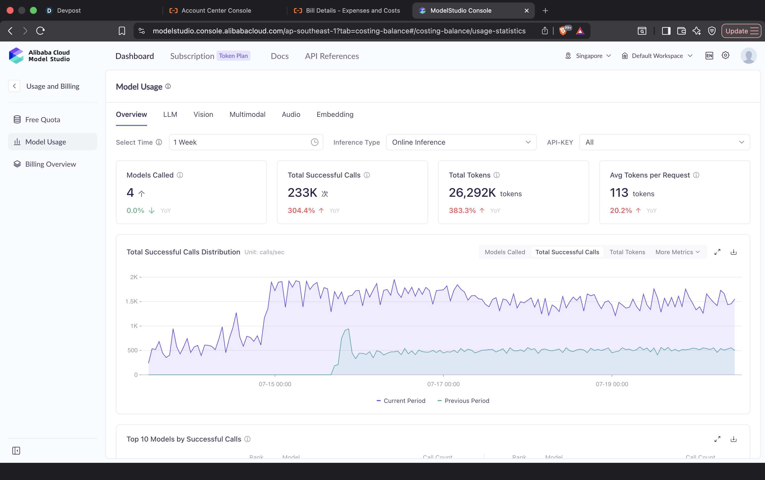This screenshot has height=480, width=765.
Task: Toggle the Previous Period legend series
Action: [463, 401]
